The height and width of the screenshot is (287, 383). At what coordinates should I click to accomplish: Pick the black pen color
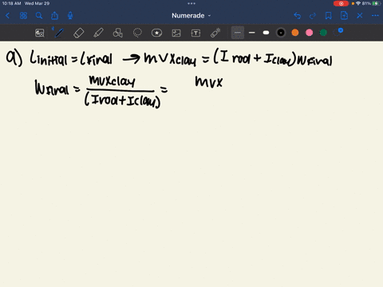[x=281, y=33]
